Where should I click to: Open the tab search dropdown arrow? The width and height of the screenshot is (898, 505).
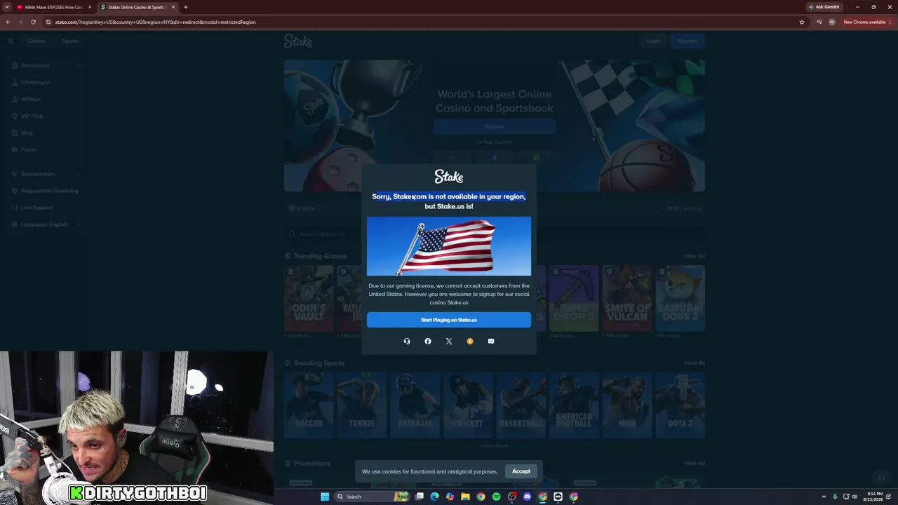7,7
